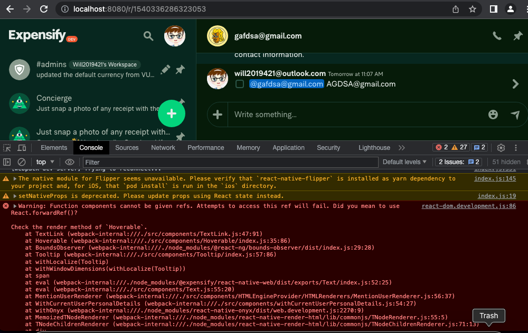Send the message with the paper plane icon
The width and height of the screenshot is (528, 333).
click(x=516, y=114)
